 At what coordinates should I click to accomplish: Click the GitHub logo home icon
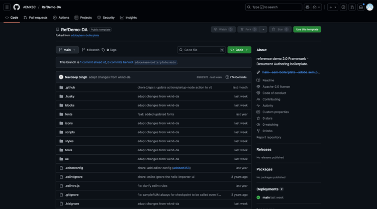coord(17,7)
